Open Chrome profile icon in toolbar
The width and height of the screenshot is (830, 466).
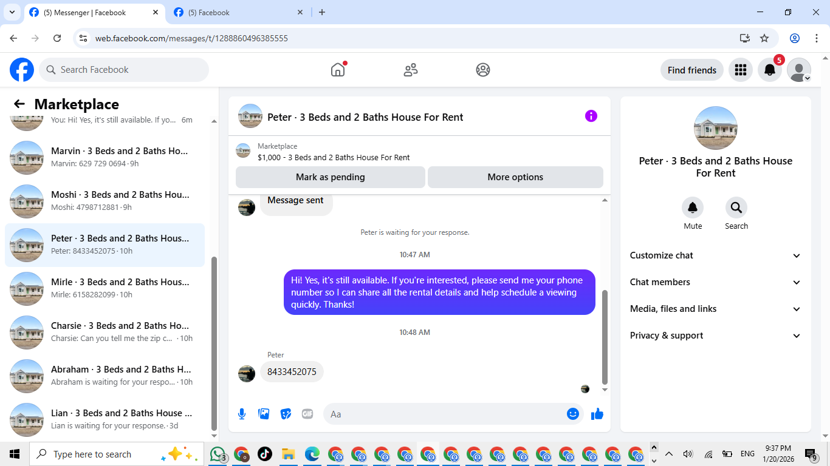[795, 38]
